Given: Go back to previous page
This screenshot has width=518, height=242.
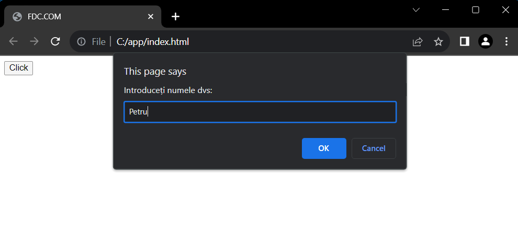Looking at the screenshot, I should click(x=13, y=42).
